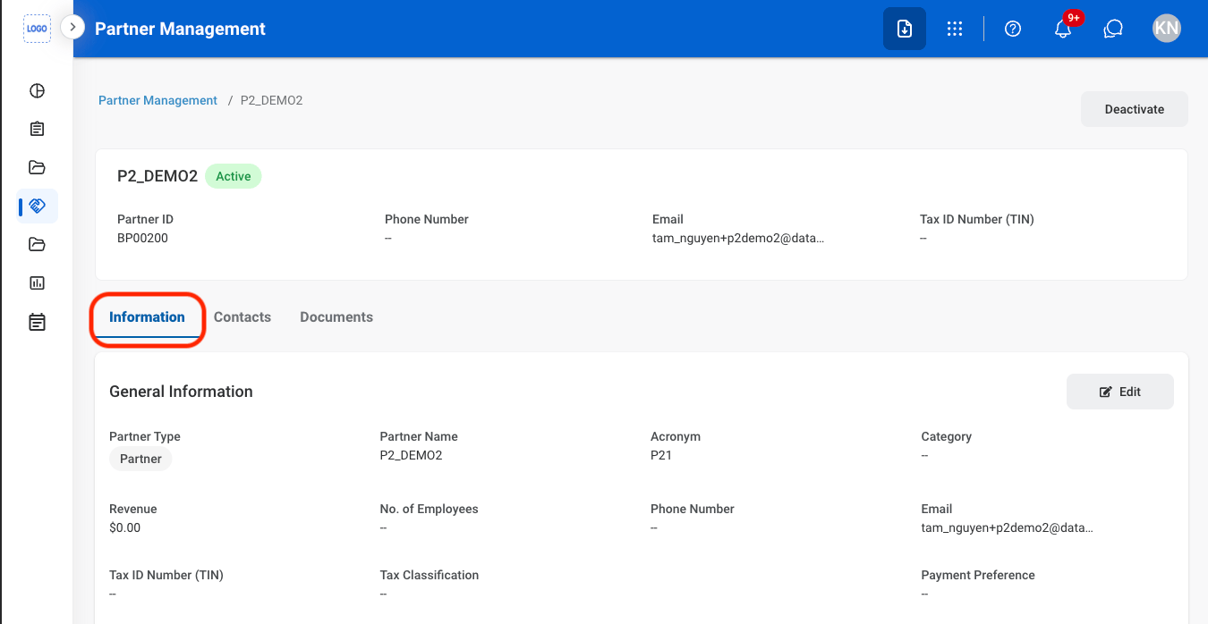Image resolution: width=1208 pixels, height=624 pixels.
Task: Go back via the Partner Management breadcrumb link
Action: [x=157, y=100]
